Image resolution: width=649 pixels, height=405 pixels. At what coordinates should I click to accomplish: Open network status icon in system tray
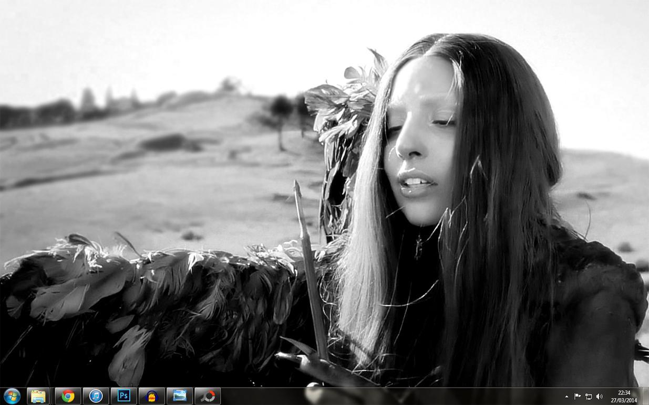point(589,397)
